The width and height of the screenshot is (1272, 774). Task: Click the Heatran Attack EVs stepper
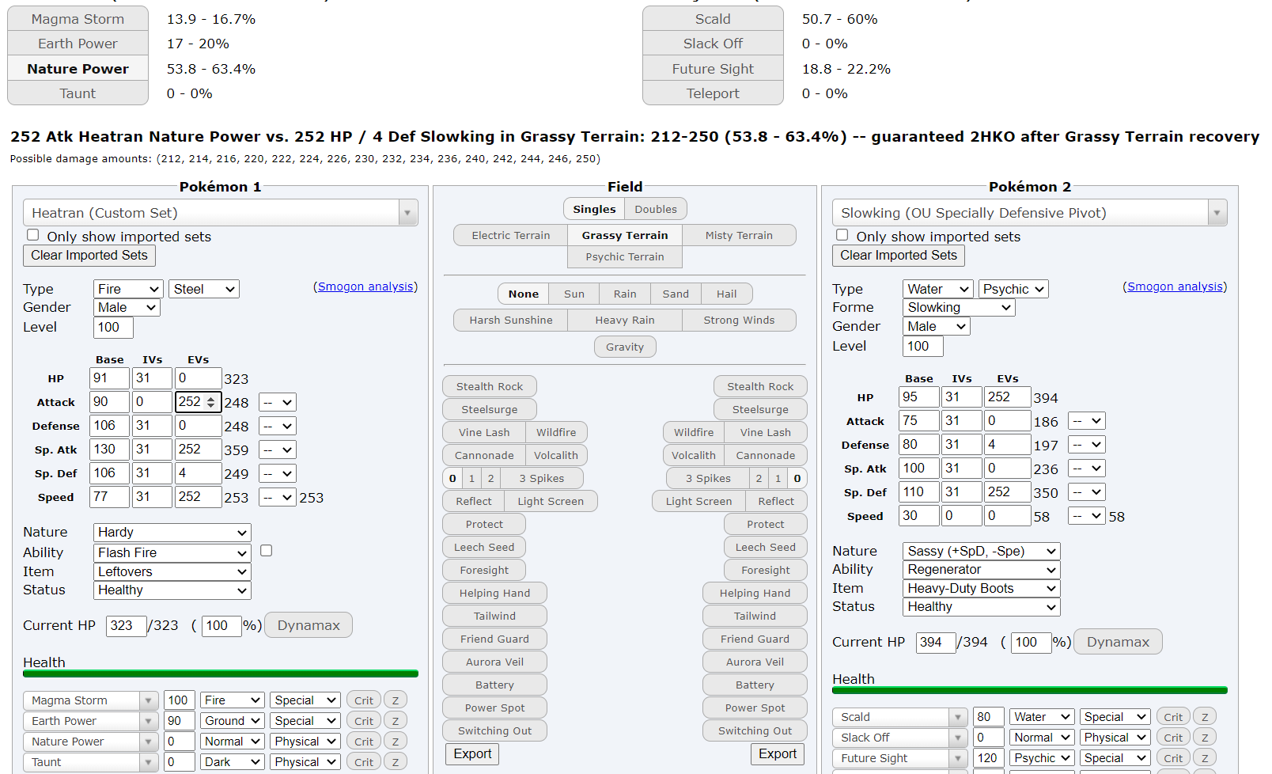[x=211, y=402]
